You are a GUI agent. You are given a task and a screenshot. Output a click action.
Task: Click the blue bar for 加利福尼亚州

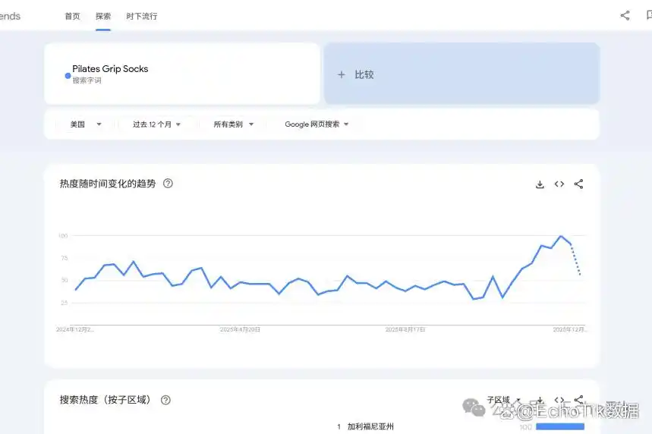[559, 427]
